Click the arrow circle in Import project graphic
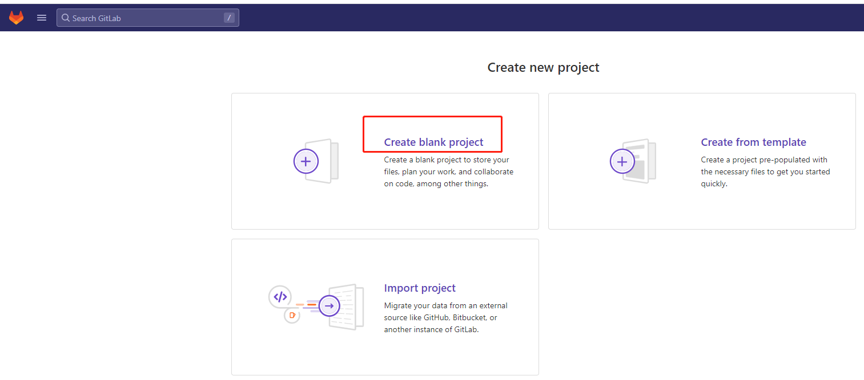Image resolution: width=864 pixels, height=380 pixels. coord(329,306)
